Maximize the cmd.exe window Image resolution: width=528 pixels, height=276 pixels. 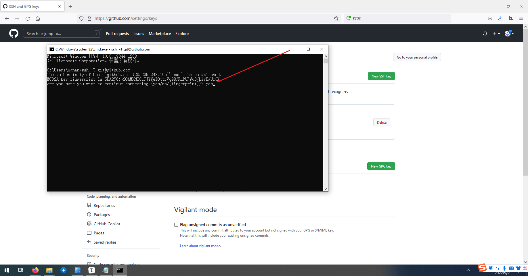[308, 49]
